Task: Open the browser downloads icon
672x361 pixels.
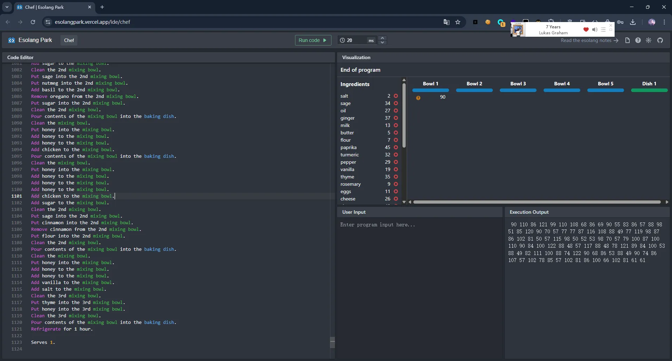Action: point(633,22)
